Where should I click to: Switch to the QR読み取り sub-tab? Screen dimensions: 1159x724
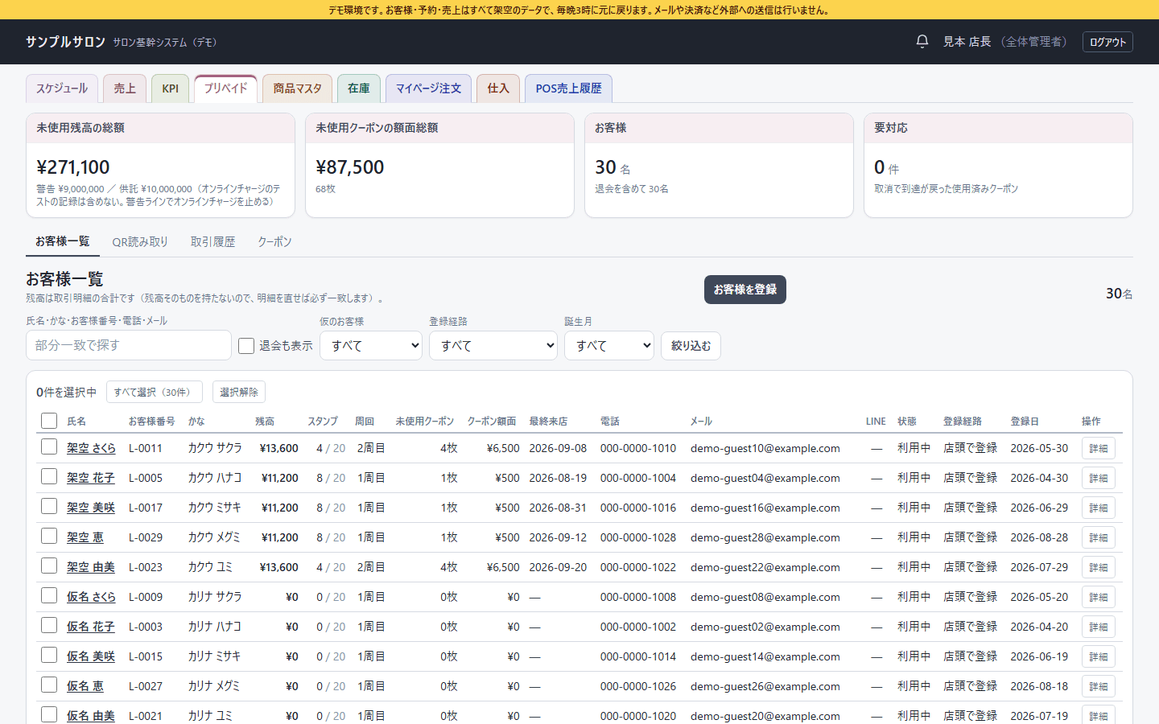tap(140, 242)
